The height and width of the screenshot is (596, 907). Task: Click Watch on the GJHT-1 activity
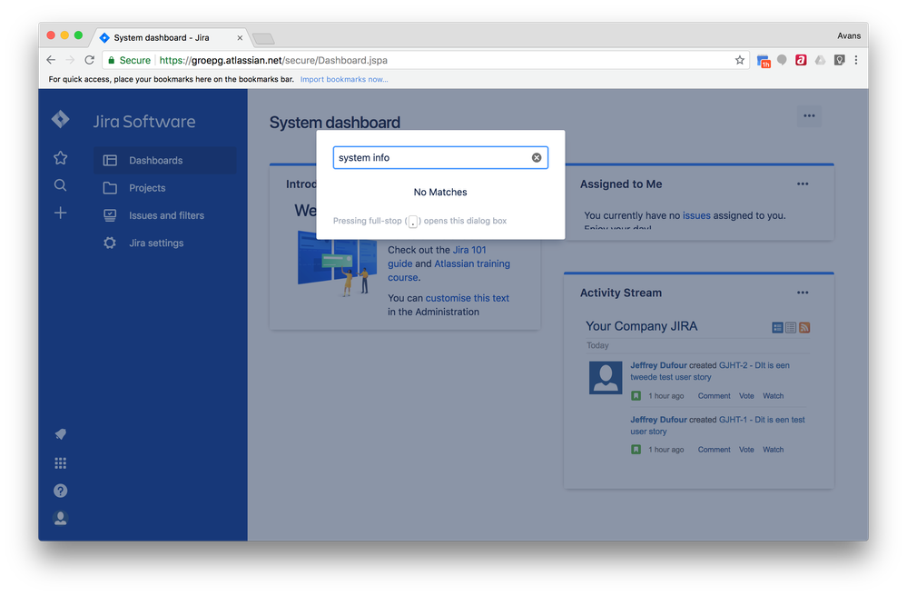(773, 450)
